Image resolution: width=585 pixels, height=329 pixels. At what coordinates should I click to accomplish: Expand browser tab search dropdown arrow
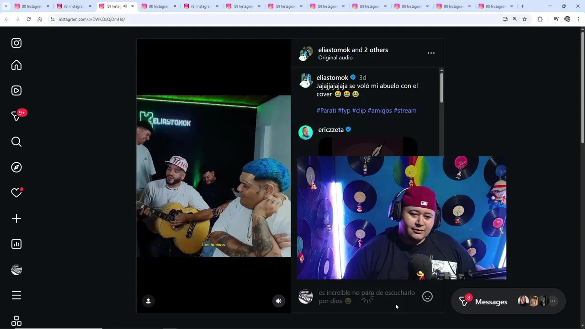click(6, 6)
